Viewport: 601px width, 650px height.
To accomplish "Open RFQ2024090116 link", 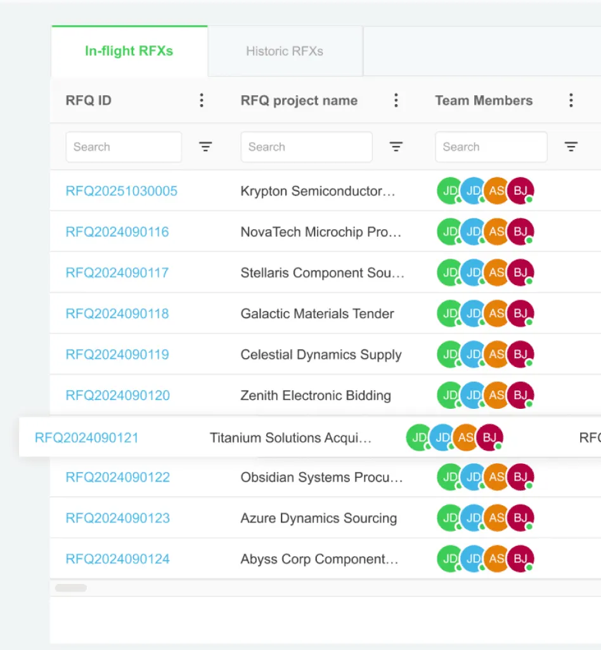I will pos(117,232).
